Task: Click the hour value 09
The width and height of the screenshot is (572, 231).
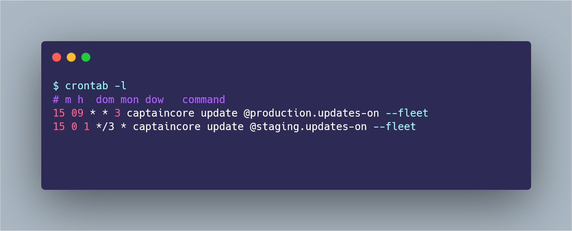Action: tap(77, 113)
